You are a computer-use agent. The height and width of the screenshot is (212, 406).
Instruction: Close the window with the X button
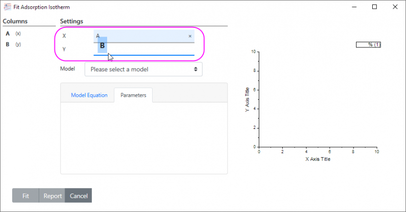(395, 7)
